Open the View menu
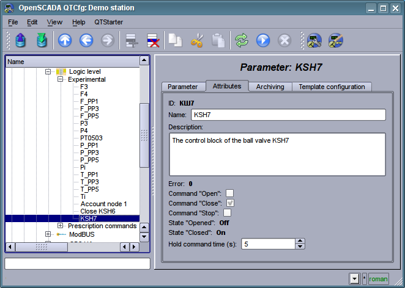The image size is (405, 288). 54,22
